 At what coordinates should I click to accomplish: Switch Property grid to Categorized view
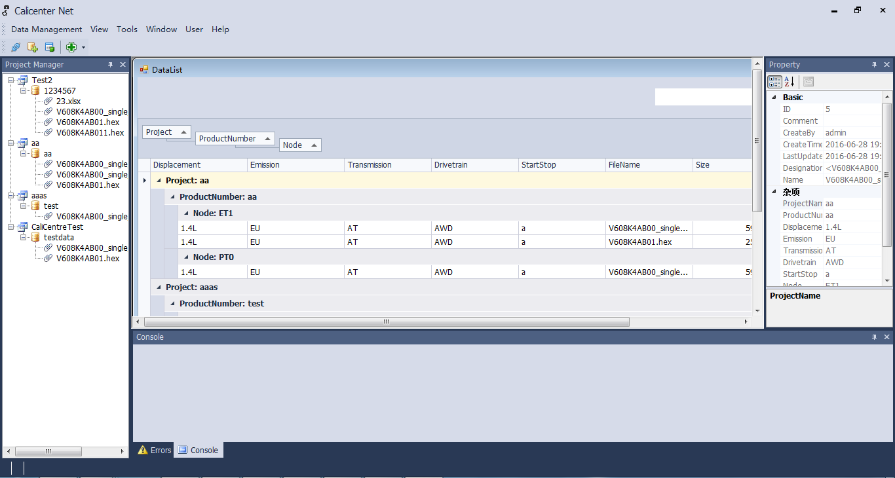point(774,82)
